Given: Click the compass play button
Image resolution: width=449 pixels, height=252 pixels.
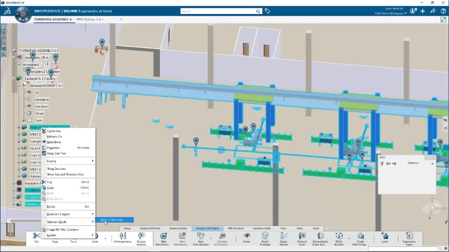Looking at the screenshot, I should 23,14.
